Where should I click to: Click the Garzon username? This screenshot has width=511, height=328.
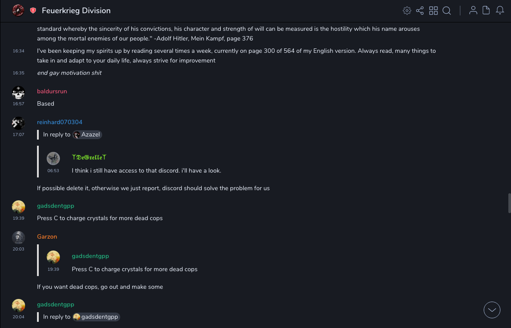click(x=47, y=236)
